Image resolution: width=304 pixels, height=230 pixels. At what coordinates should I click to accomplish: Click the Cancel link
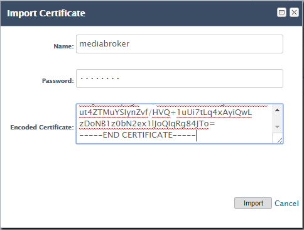point(286,204)
